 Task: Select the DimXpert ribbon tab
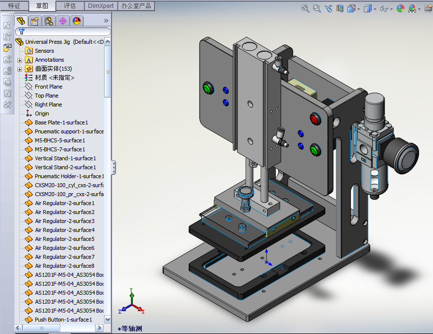click(x=101, y=6)
